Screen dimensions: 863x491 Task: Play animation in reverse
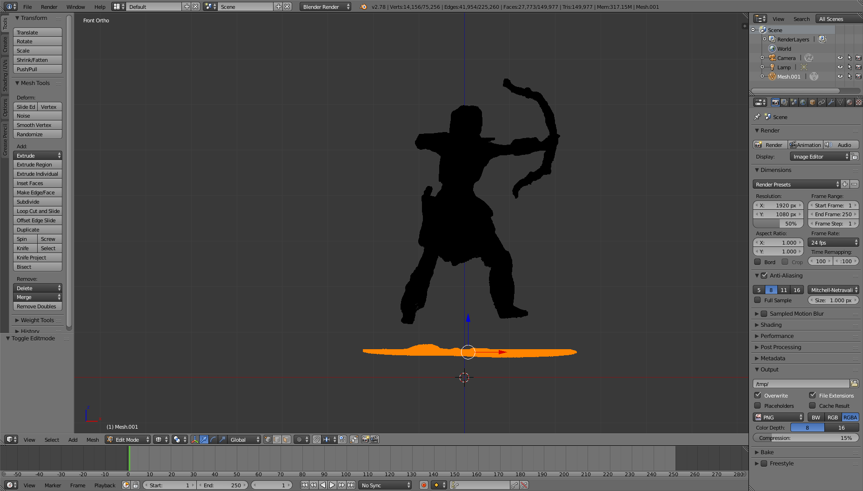click(x=323, y=485)
